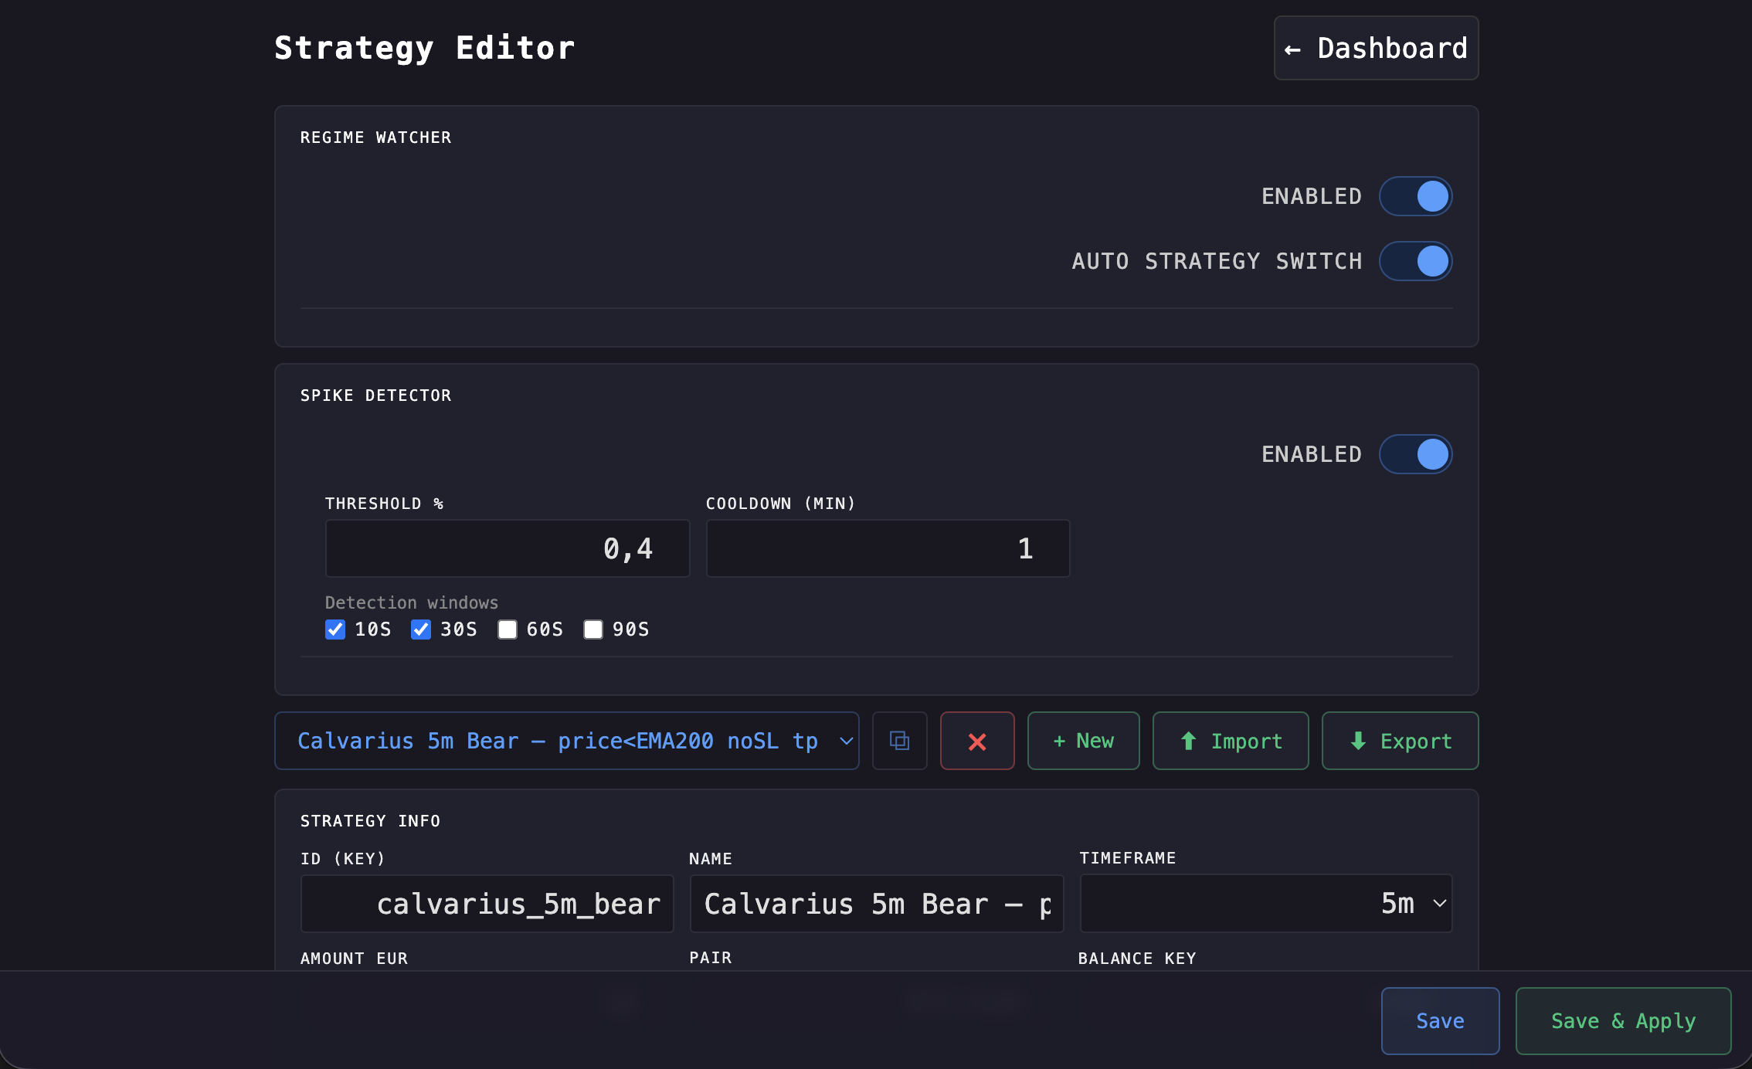The width and height of the screenshot is (1752, 1069).
Task: Click the red X delete strategy icon
Action: 977,741
